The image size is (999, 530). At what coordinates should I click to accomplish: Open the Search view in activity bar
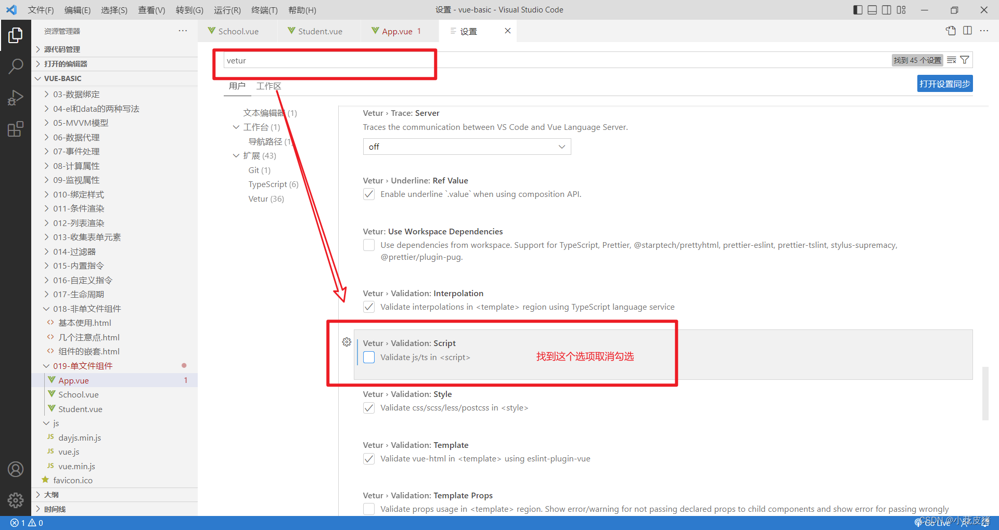[16, 66]
